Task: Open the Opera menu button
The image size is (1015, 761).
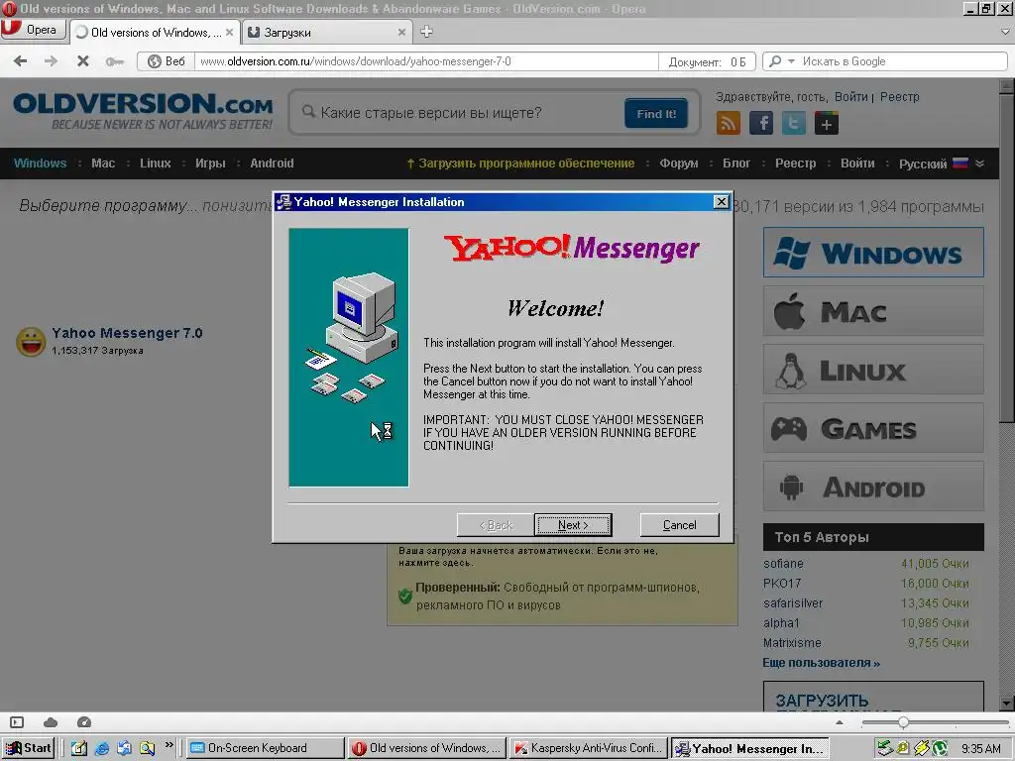Action: coord(33,30)
